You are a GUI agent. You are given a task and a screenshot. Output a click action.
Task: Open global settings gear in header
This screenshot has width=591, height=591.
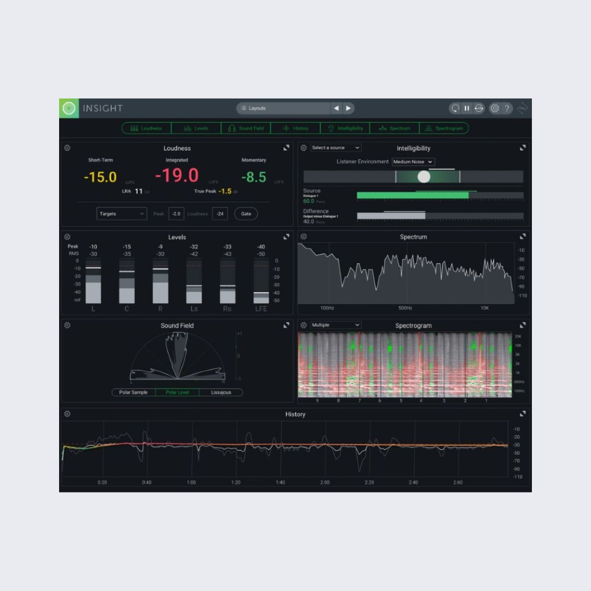[495, 108]
